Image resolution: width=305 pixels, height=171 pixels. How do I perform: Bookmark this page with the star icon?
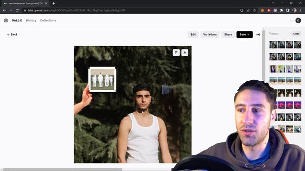coord(254,10)
